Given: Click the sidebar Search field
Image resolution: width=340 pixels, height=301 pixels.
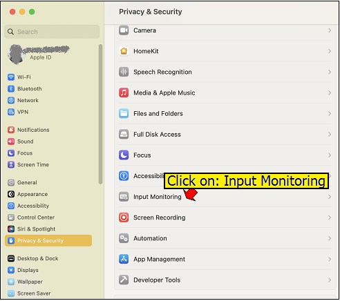Looking at the screenshot, I should pos(52,32).
